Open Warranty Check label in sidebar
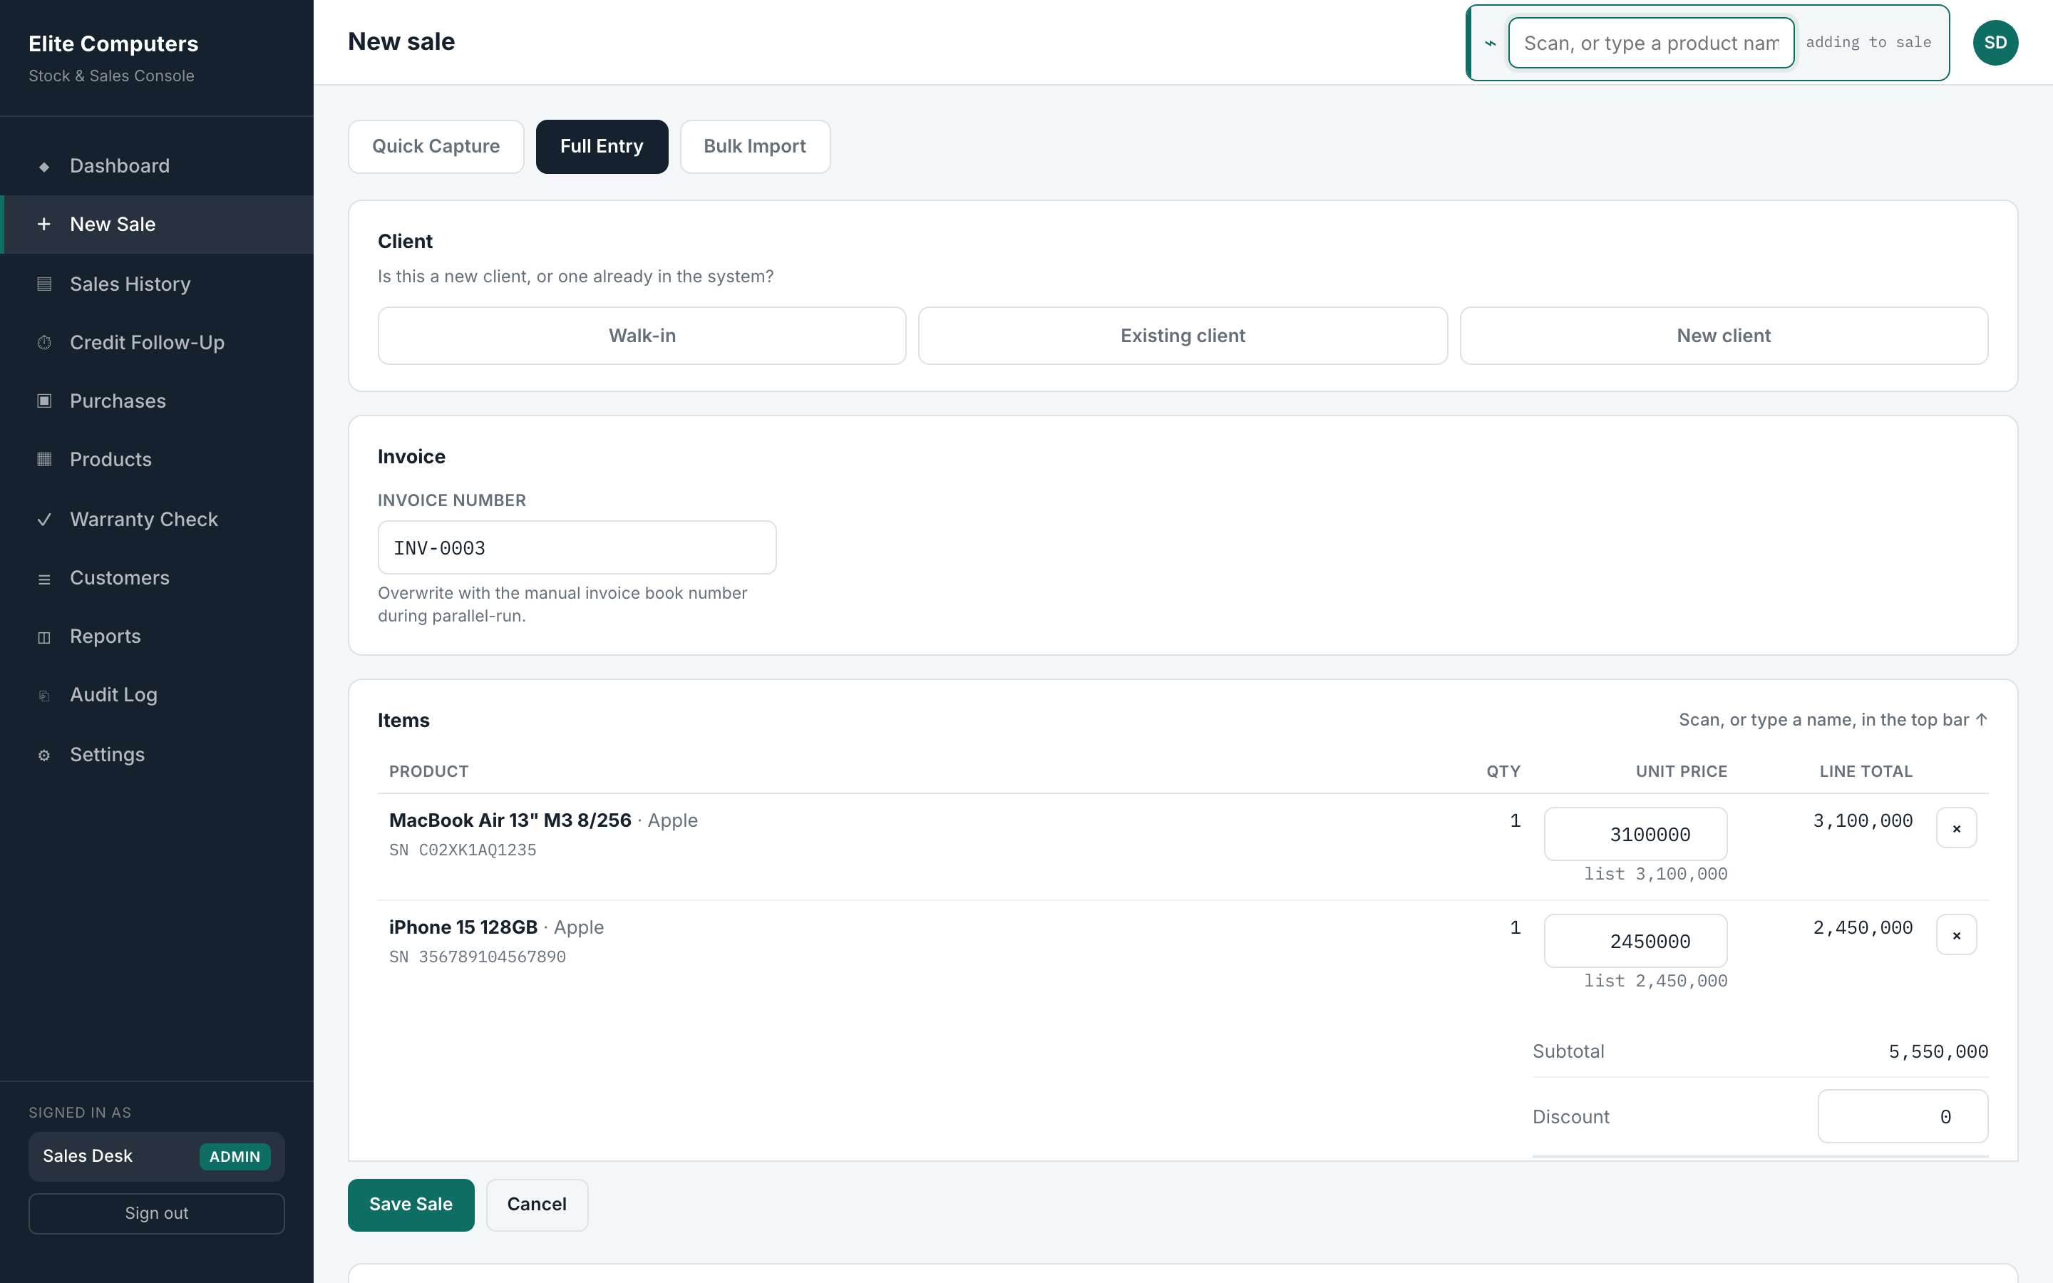Image resolution: width=2053 pixels, height=1283 pixels. pos(144,520)
